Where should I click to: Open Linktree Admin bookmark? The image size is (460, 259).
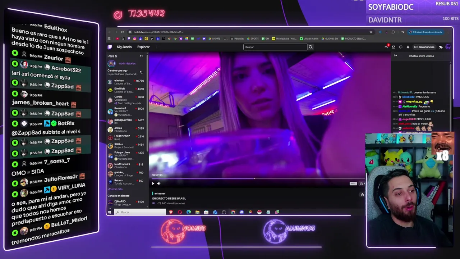pyautogui.click(x=309, y=38)
